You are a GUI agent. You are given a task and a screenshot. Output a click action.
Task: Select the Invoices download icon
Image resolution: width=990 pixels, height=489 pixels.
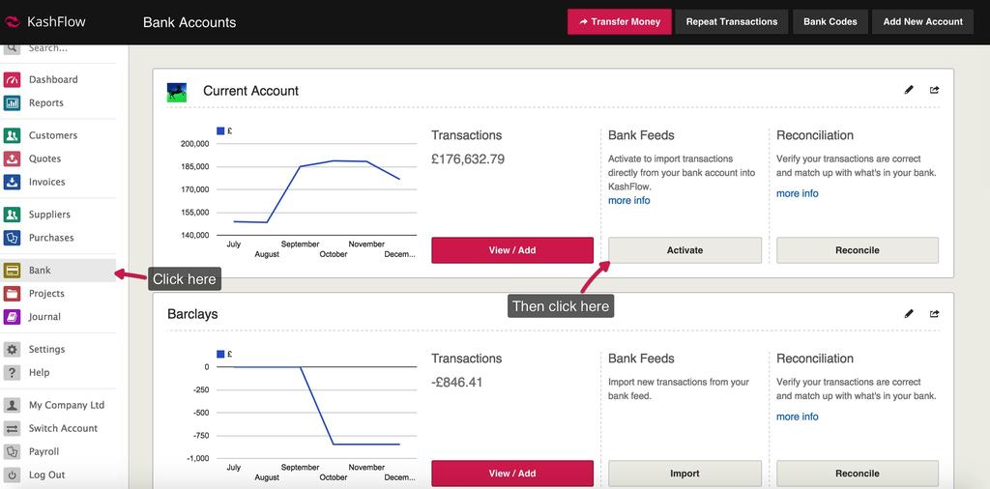(x=13, y=182)
